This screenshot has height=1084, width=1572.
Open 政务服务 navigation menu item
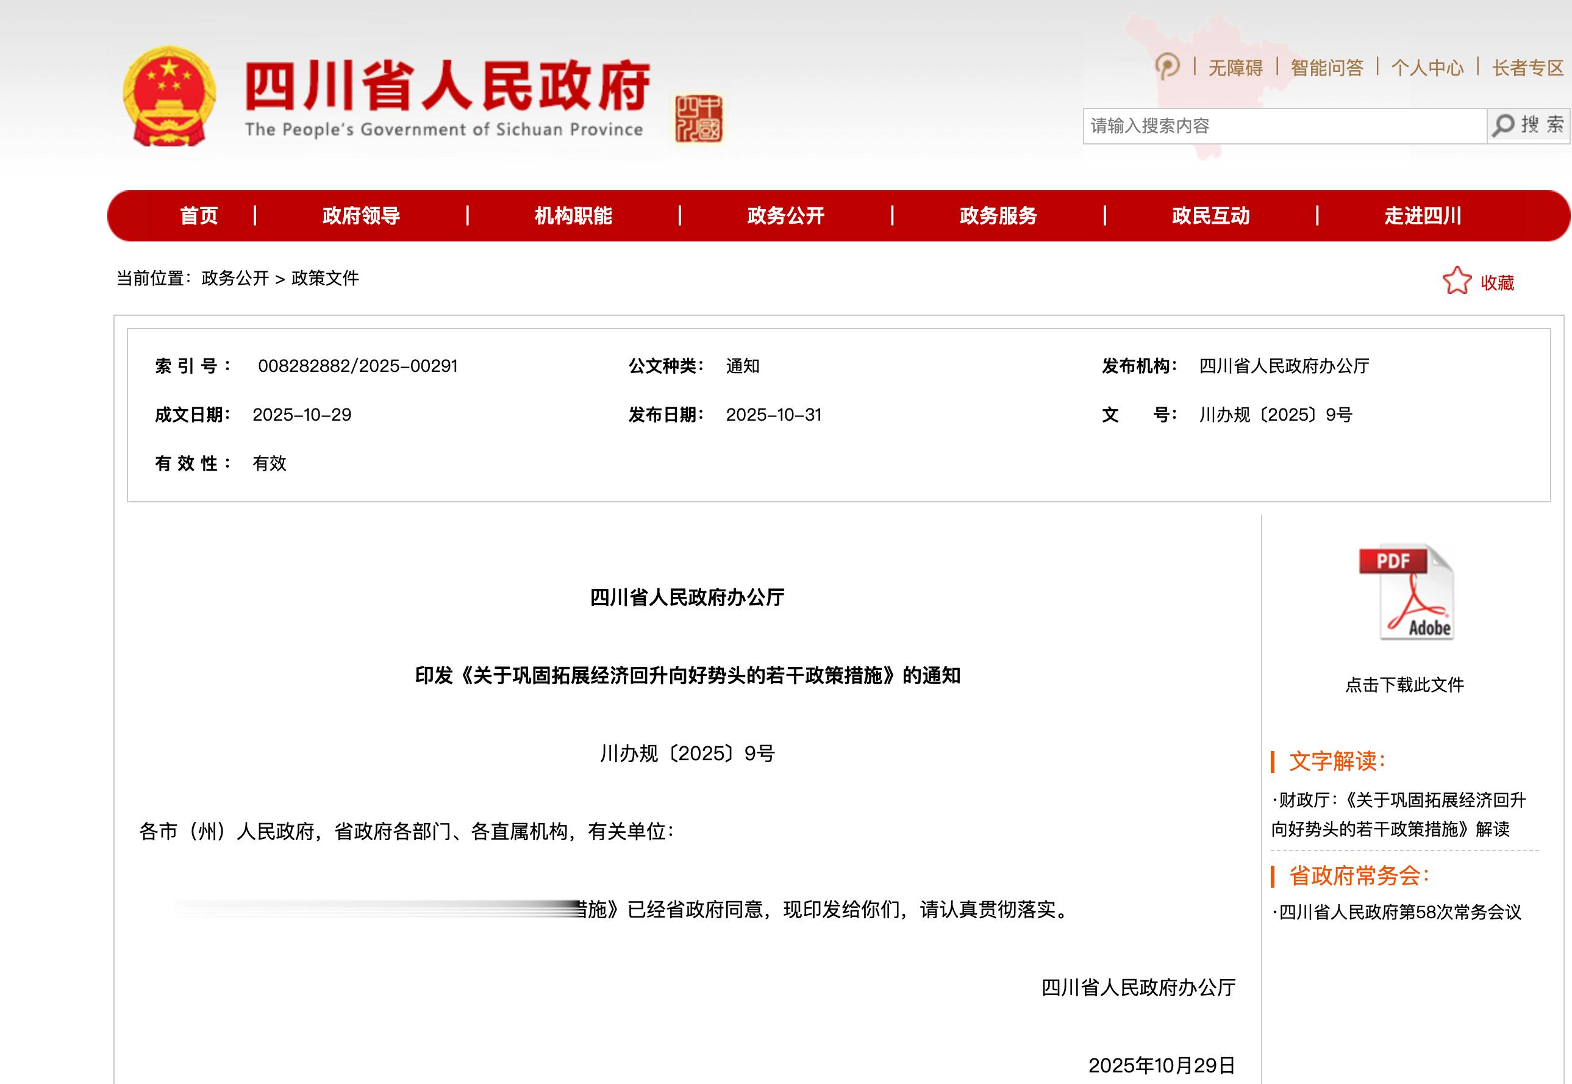[998, 216]
